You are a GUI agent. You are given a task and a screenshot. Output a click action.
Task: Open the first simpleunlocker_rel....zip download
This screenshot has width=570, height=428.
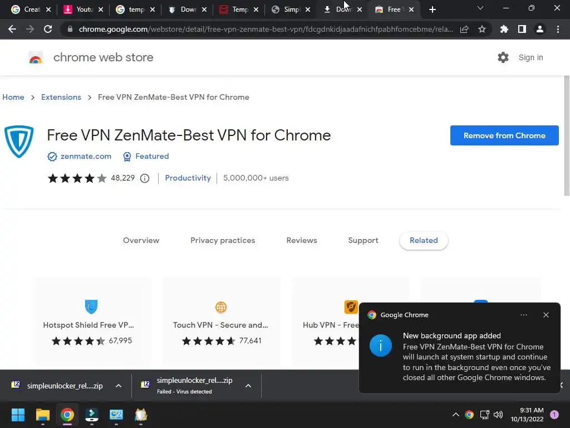pos(65,386)
